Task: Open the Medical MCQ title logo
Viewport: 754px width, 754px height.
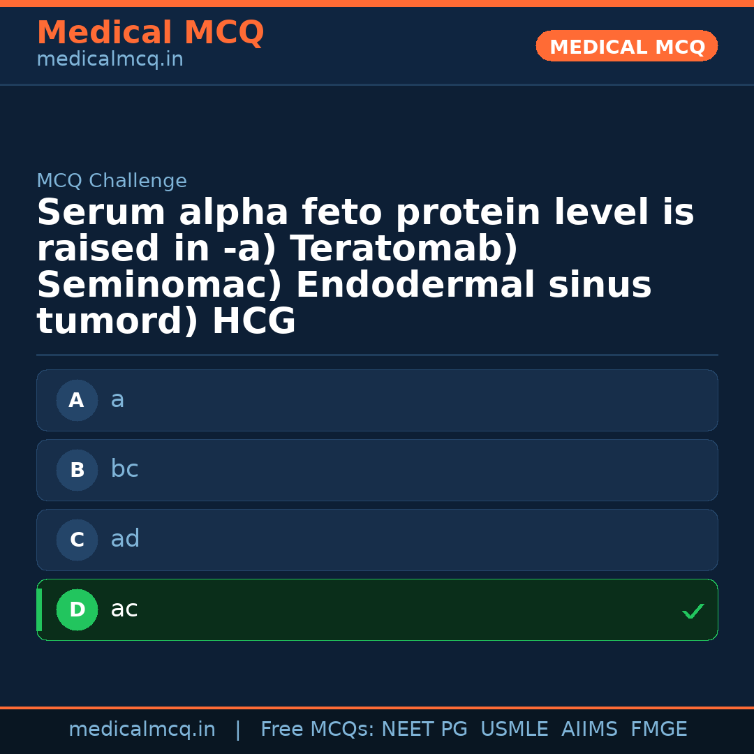Action: coord(150,33)
